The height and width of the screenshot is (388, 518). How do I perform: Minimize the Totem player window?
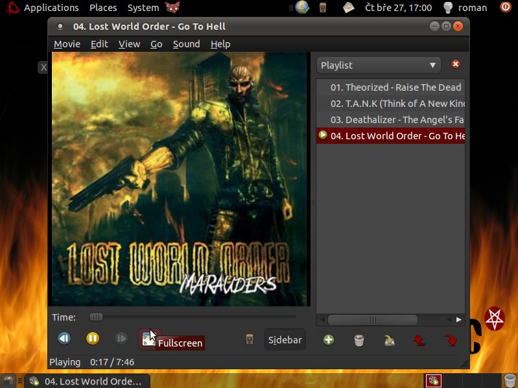(434, 26)
